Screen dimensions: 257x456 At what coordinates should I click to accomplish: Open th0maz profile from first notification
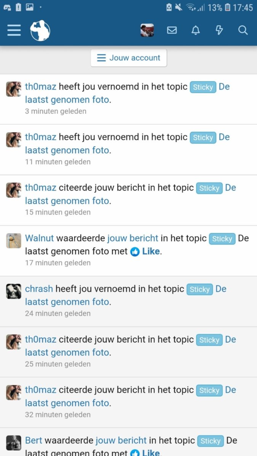(40, 87)
